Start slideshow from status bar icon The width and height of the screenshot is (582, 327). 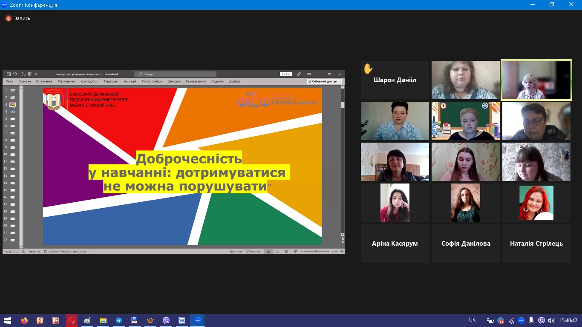(x=295, y=252)
